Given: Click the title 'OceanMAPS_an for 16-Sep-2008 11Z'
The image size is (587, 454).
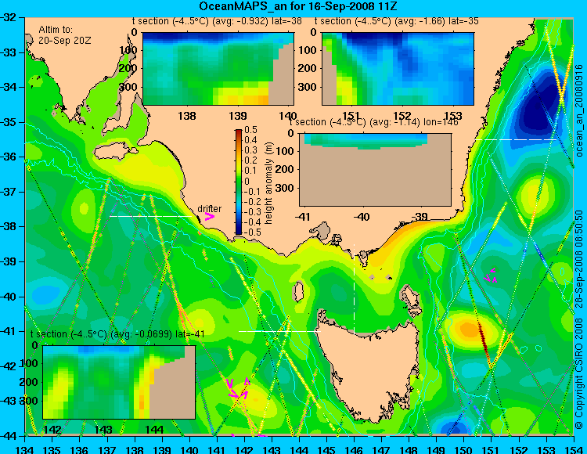Looking at the screenshot, I should (x=298, y=6).
